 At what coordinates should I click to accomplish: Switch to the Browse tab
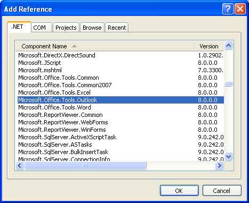pos(92,28)
